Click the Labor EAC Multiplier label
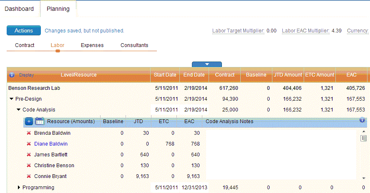This screenshot has height=193, width=370. 305,31
